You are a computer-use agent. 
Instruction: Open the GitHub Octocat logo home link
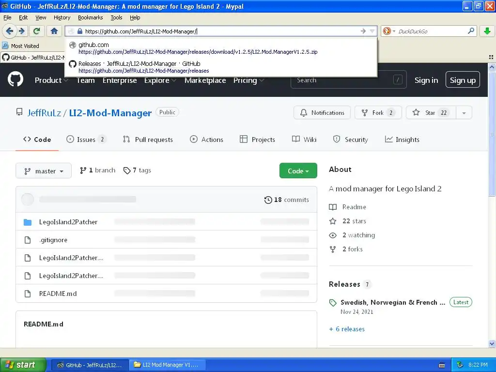15,79
